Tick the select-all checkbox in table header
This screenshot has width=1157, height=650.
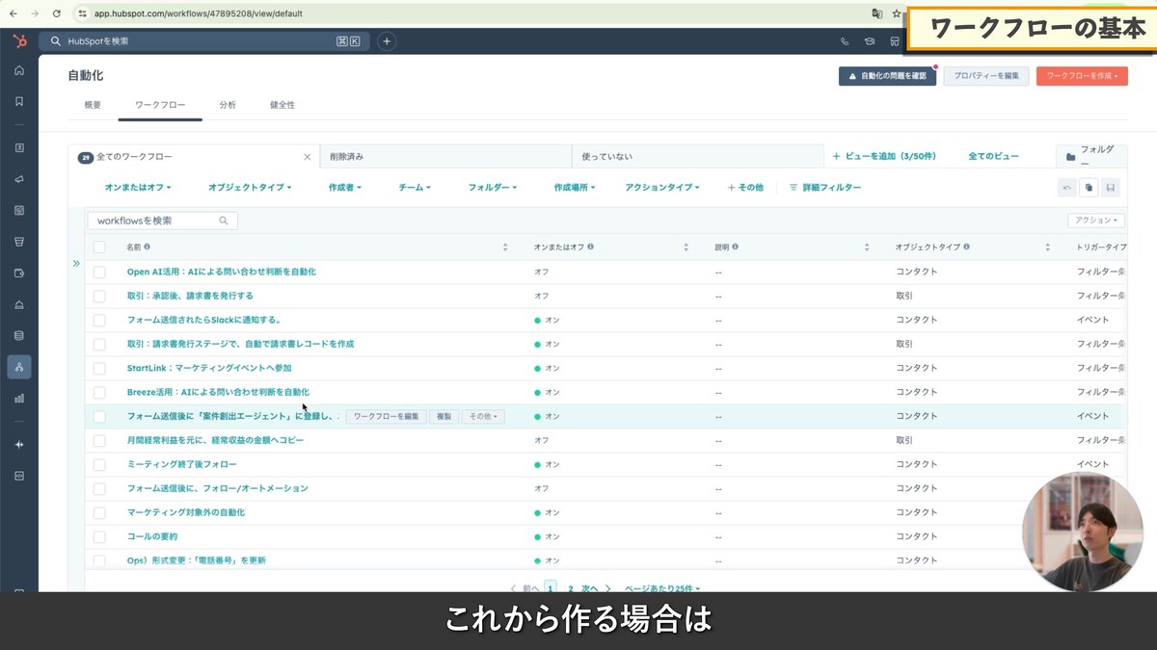coord(99,247)
